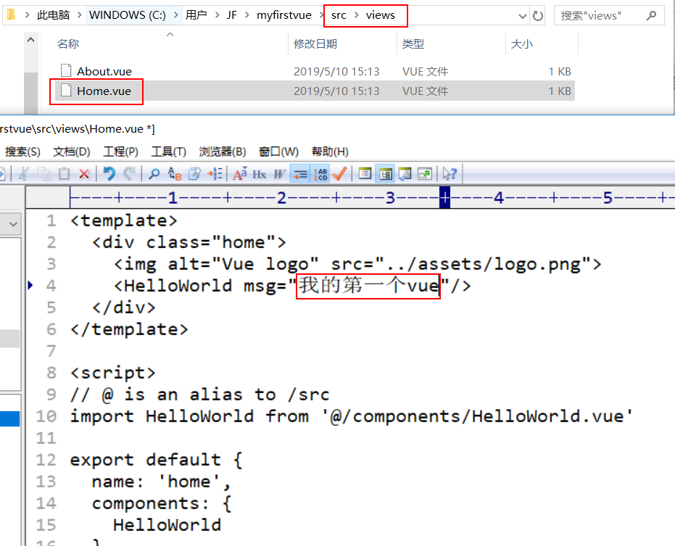Sort files by the 类型 column
This screenshot has height=546, width=675.
(413, 44)
